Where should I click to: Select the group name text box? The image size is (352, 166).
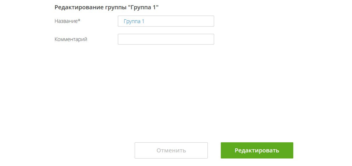coord(166,21)
